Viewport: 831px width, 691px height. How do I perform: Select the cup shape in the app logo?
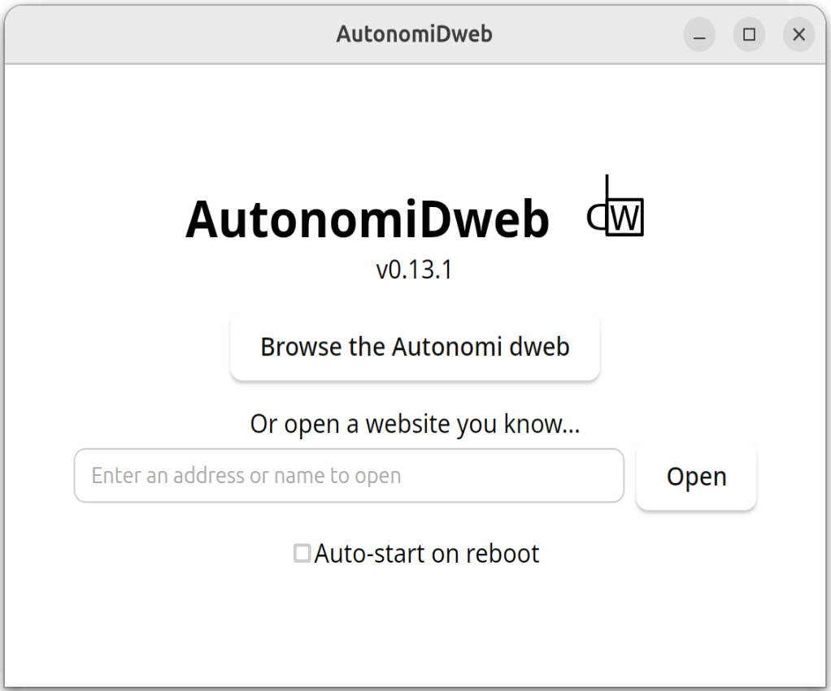595,215
